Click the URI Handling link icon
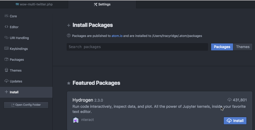Screen dimensions: 255x130 (x=6, y=38)
